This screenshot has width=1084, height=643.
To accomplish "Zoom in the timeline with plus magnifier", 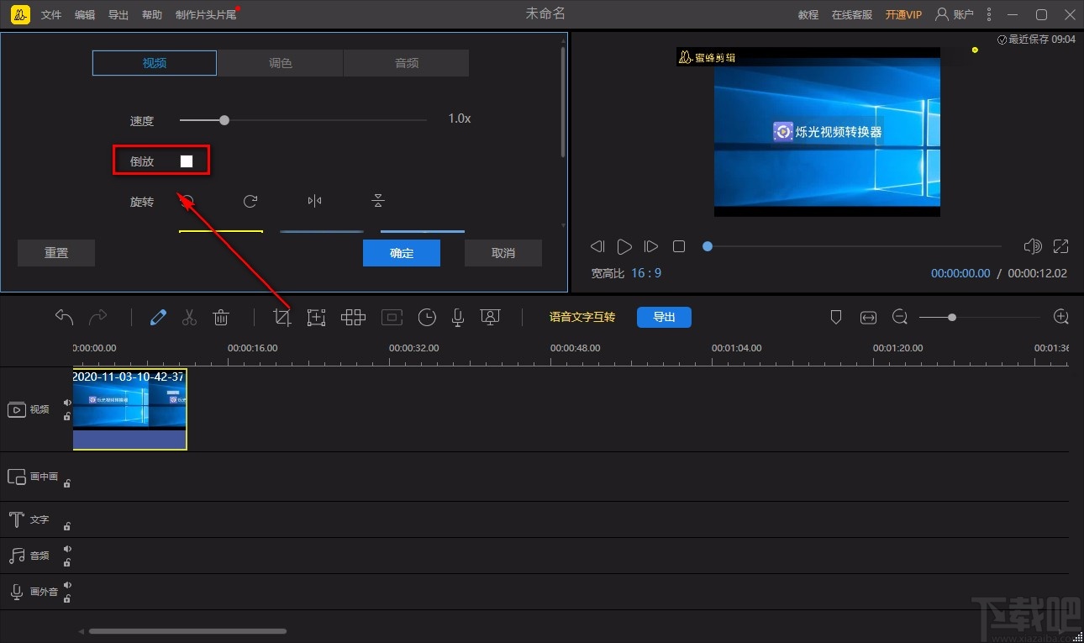I will pos(1061,317).
